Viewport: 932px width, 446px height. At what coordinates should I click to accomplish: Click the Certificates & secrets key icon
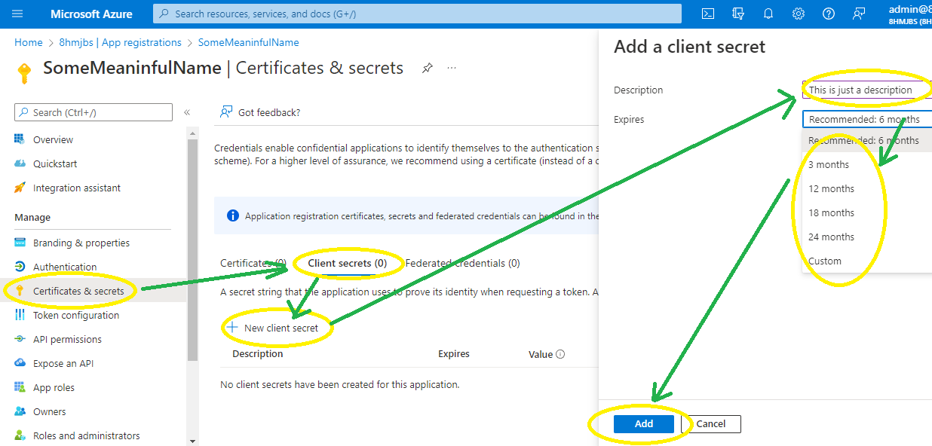click(20, 291)
